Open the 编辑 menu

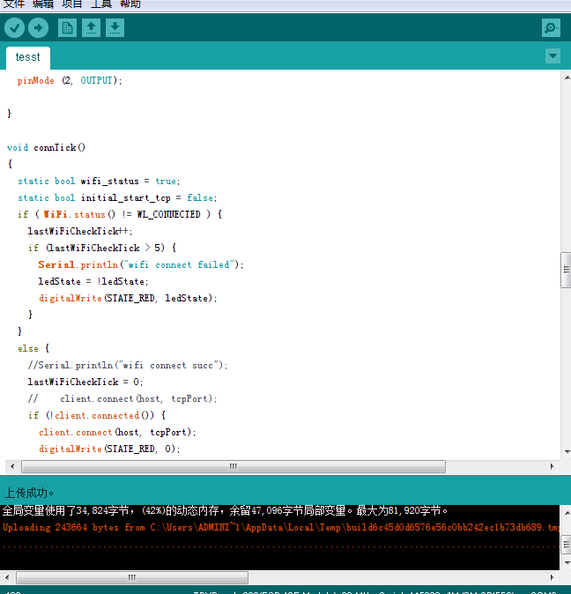(x=43, y=4)
